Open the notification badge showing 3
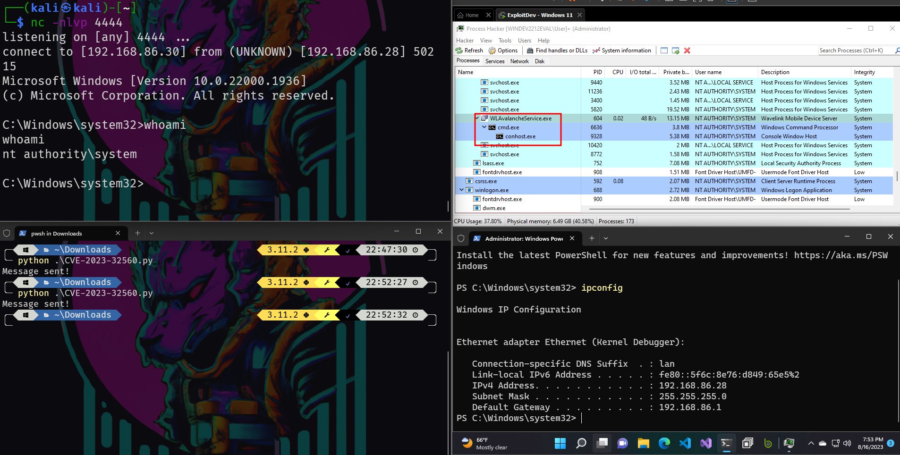The image size is (900, 455). click(x=891, y=443)
